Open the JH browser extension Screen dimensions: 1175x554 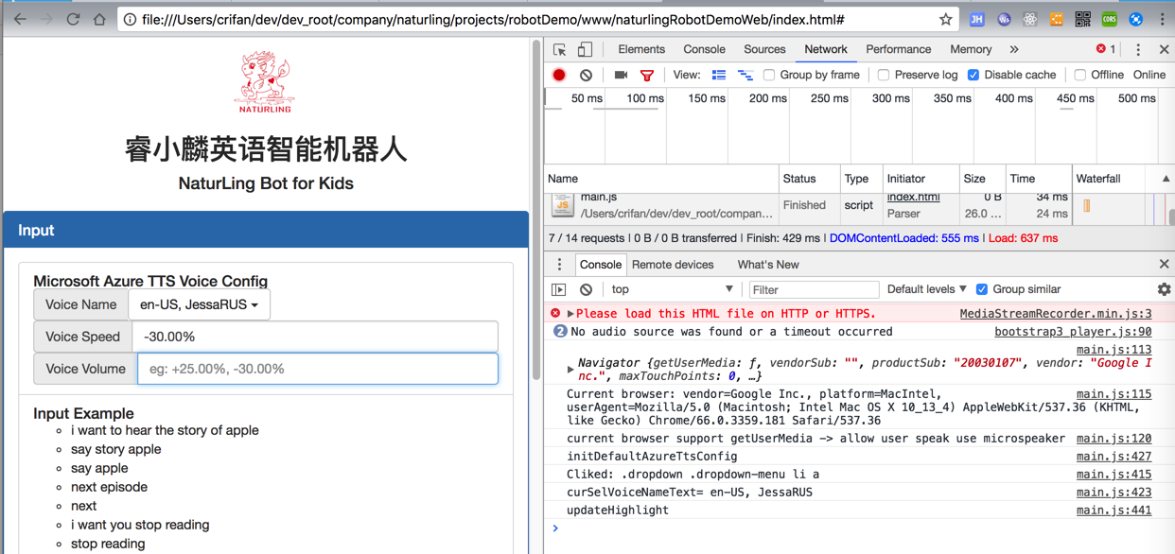977,19
